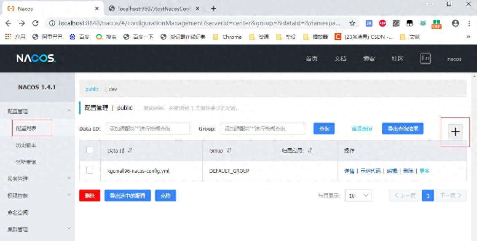The image size is (477, 241).
Task: Close the localhost:9607 tab
Action: (x=198, y=8)
